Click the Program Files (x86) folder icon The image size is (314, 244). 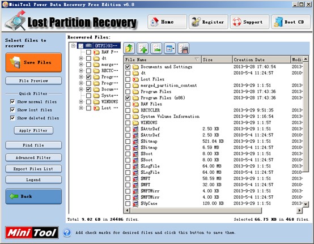[x=135, y=98]
